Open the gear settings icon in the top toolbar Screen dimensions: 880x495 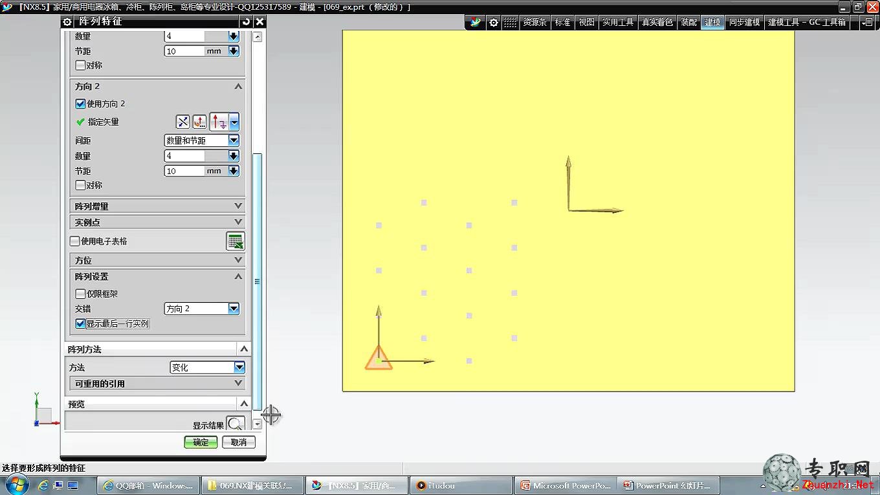click(494, 22)
